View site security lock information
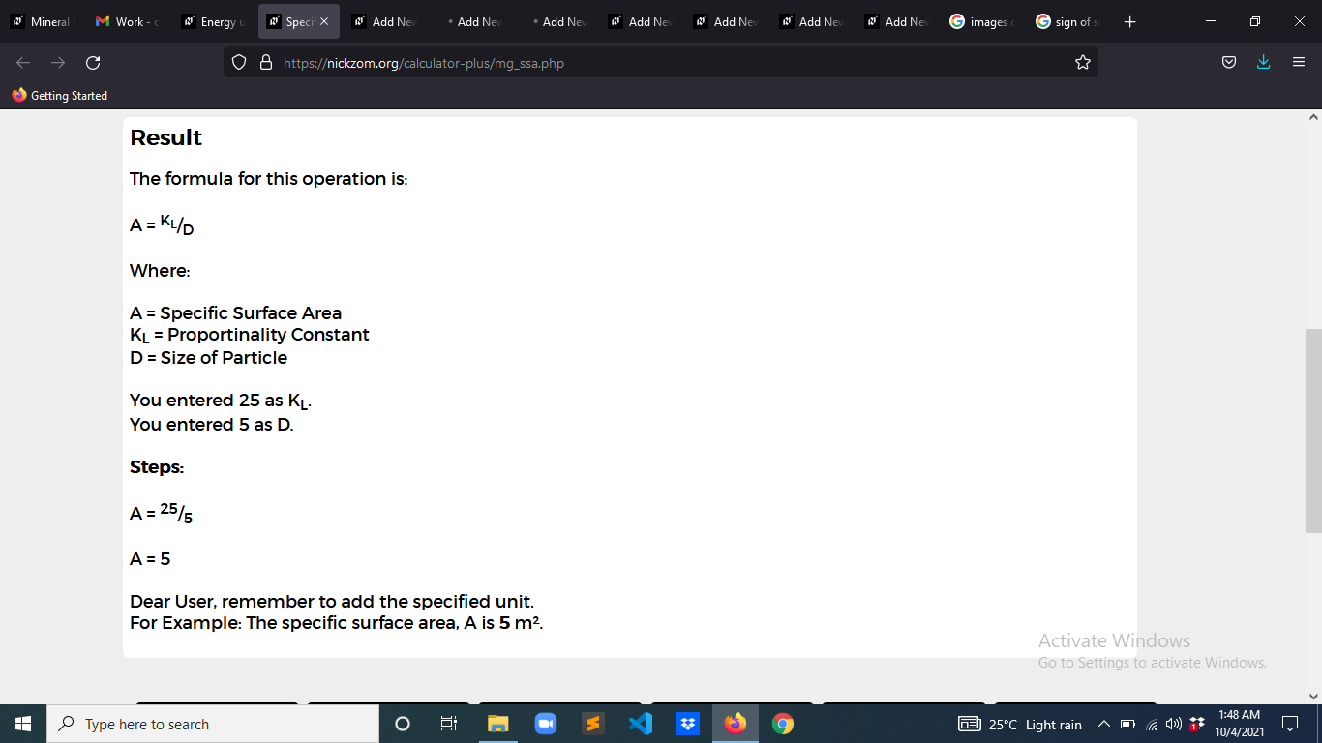The image size is (1322, 743). click(266, 63)
